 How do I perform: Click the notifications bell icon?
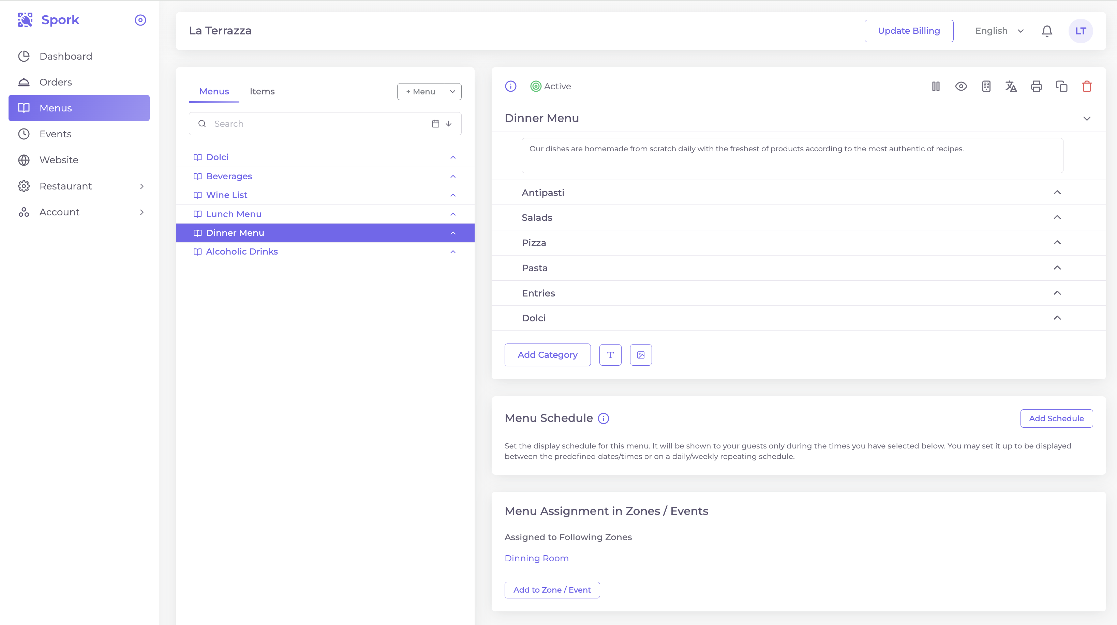coord(1047,31)
